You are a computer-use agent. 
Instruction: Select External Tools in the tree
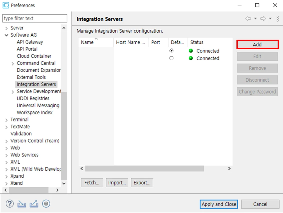click(31, 77)
